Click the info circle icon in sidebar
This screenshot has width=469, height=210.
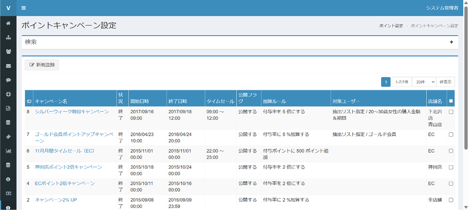pyautogui.click(x=8, y=179)
